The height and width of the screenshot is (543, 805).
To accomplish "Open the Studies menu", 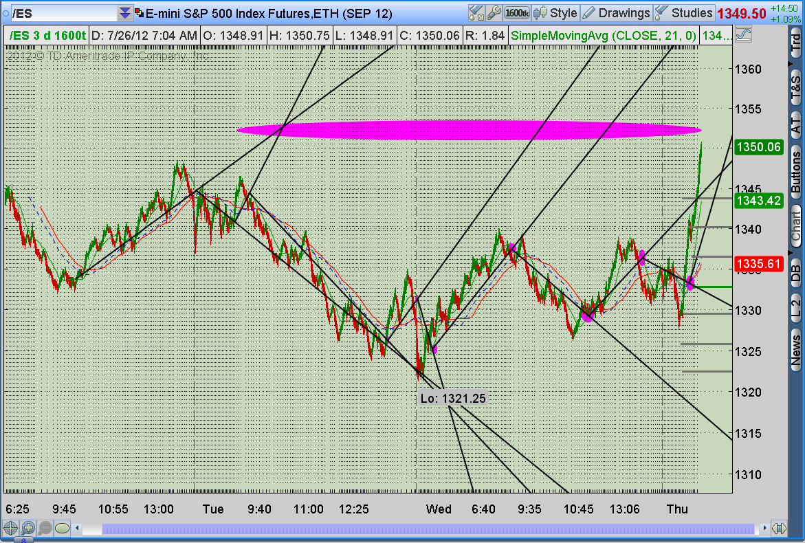I will click(684, 13).
